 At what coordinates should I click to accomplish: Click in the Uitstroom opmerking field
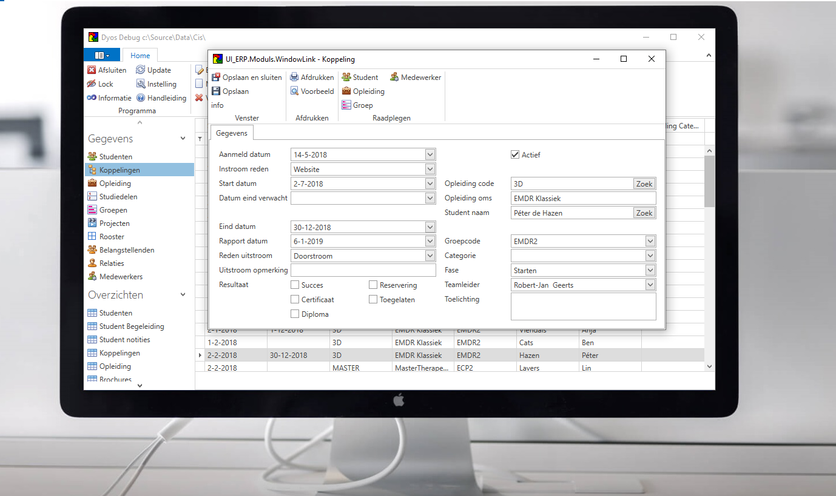coord(363,270)
